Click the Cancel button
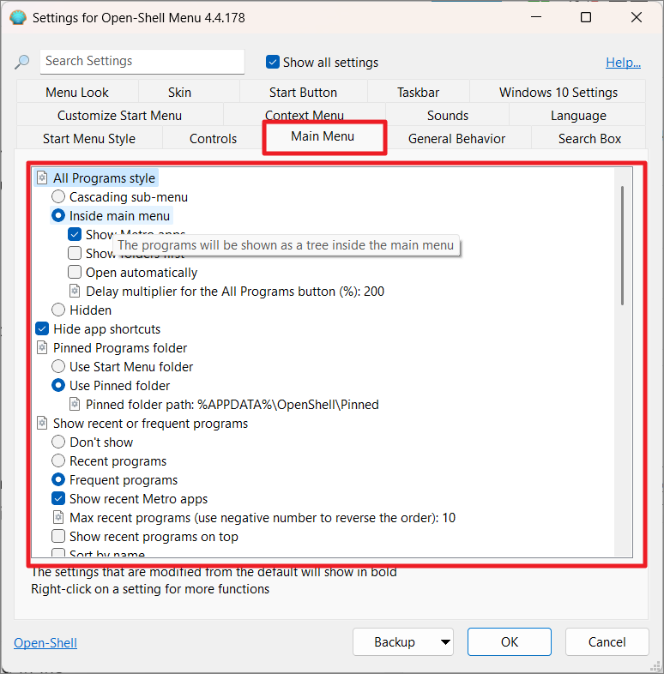Image resolution: width=664 pixels, height=674 pixels. point(607,641)
